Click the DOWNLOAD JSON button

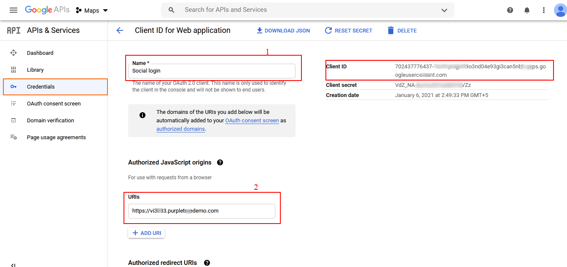point(283,30)
